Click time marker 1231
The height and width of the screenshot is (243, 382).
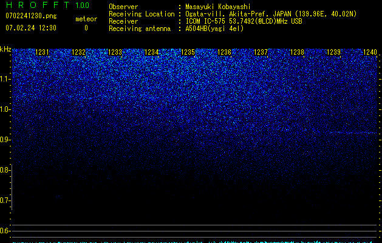coord(42,52)
